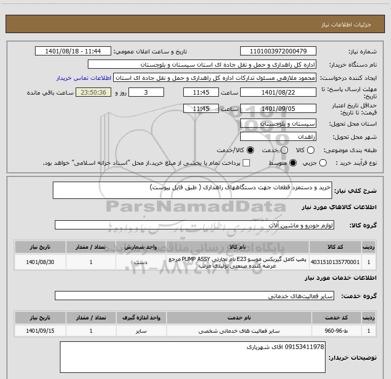The height and width of the screenshot is (379, 391).
Task: Click the remaining days field showing 3
Action: pos(146,92)
